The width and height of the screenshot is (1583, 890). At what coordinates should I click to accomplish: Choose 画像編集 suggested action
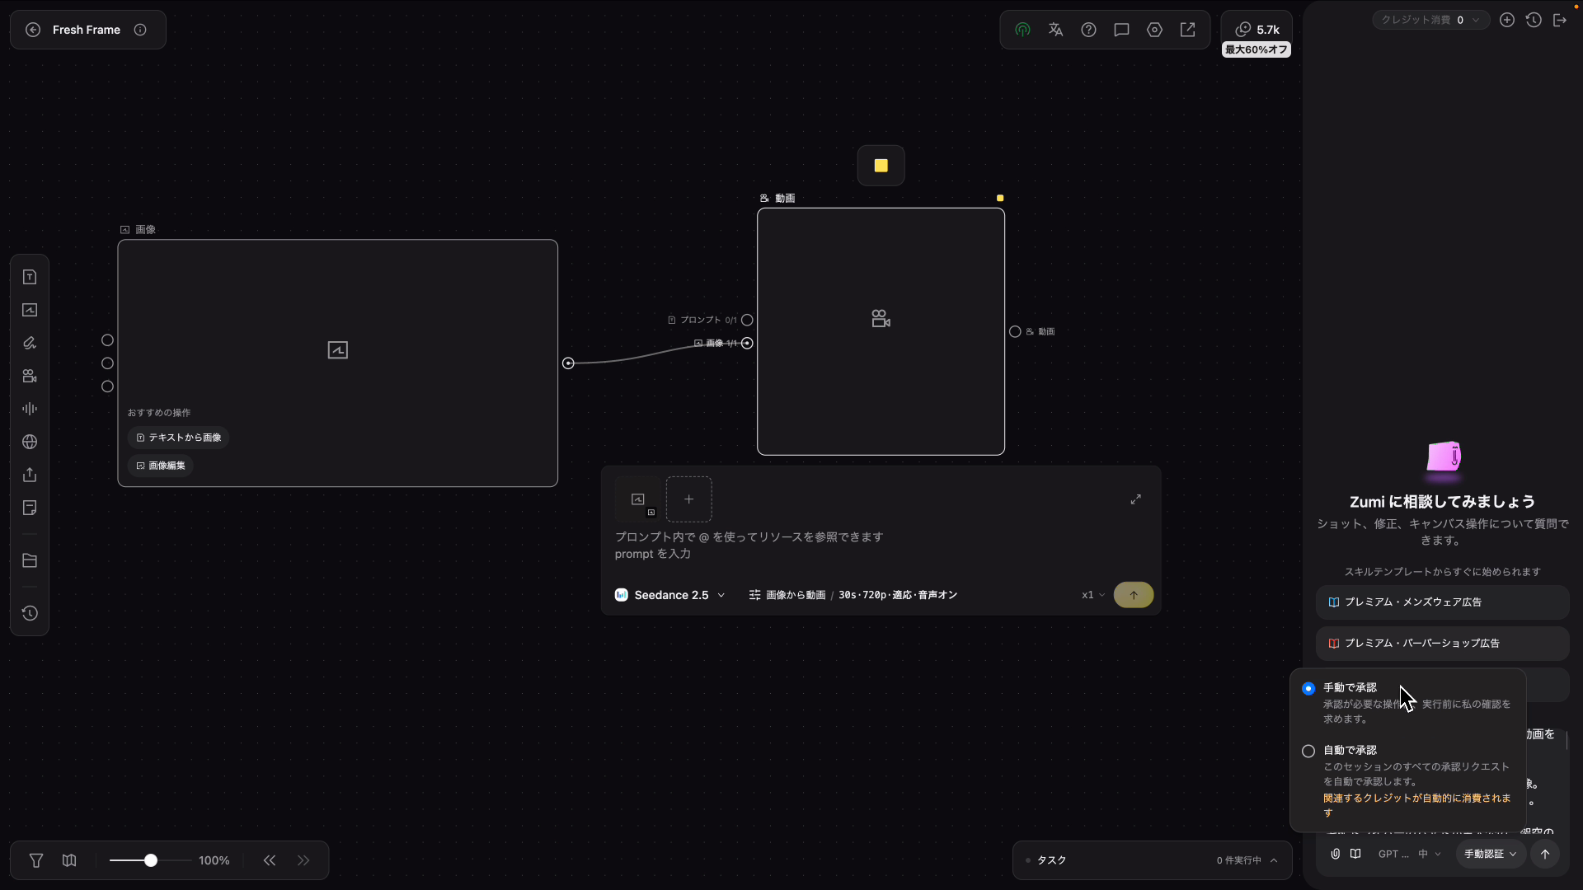point(161,466)
